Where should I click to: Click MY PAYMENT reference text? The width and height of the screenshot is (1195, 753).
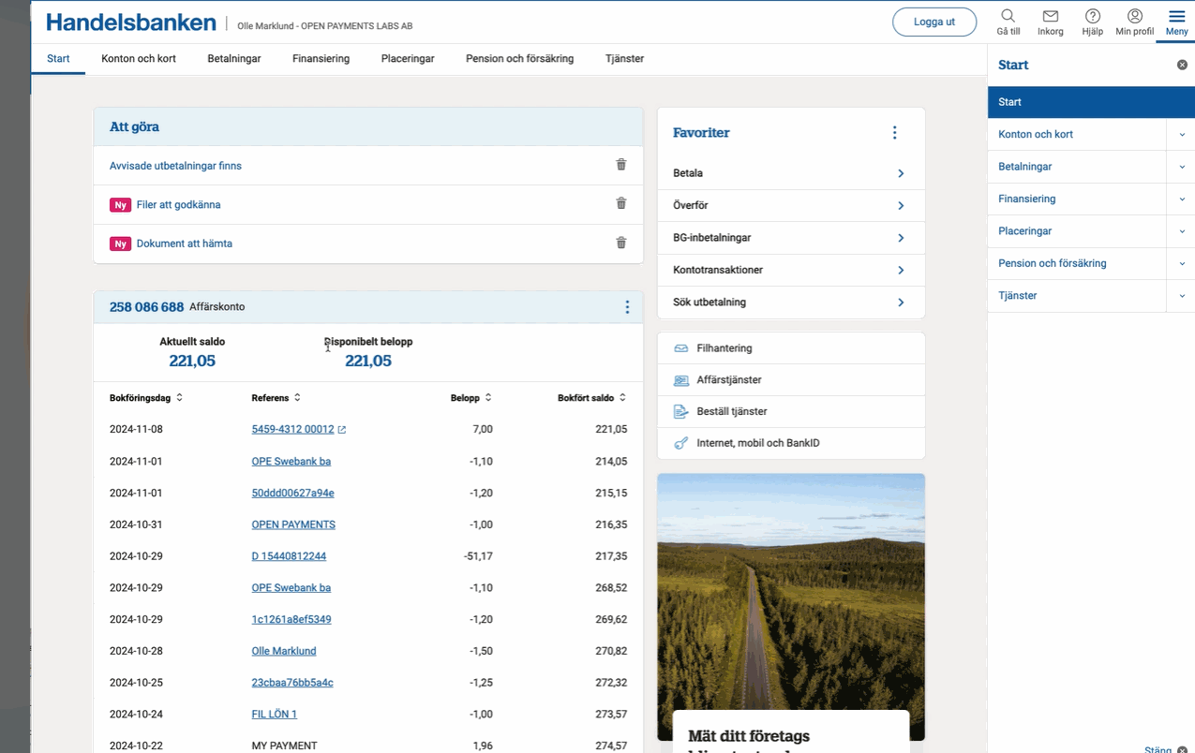tap(285, 746)
